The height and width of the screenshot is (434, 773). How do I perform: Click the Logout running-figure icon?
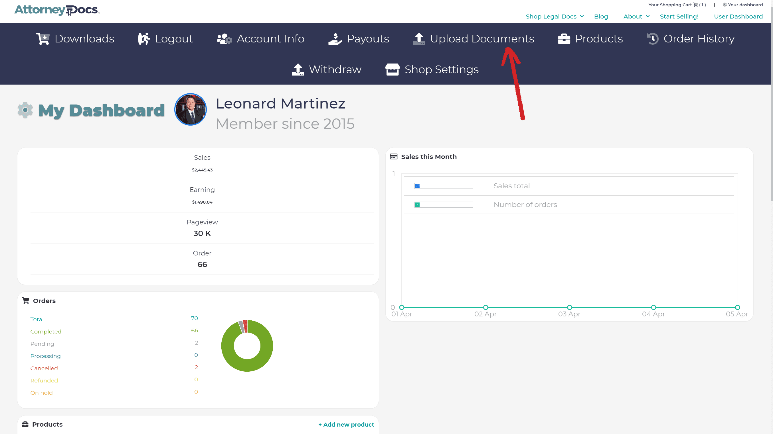pos(144,39)
